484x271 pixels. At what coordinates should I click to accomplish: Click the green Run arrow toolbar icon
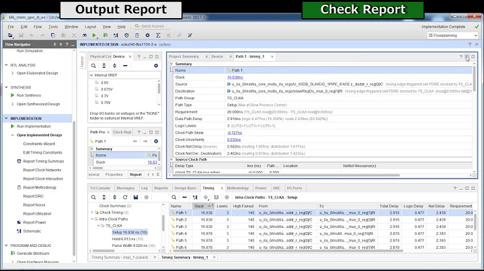pyautogui.click(x=94, y=36)
